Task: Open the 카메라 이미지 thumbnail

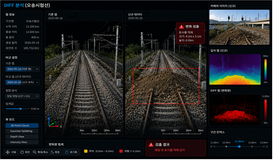Action: 240,27
